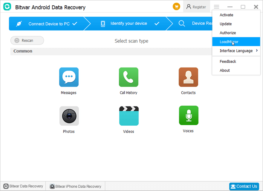Click the Photos label text
The width and height of the screenshot is (263, 191).
(x=69, y=132)
